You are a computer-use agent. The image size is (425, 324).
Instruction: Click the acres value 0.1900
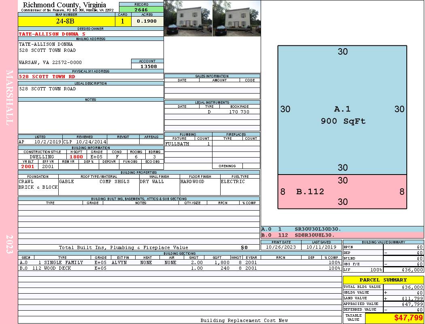[x=147, y=21]
